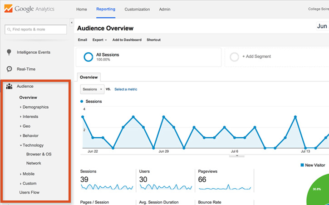Open the Export dropdown menu

coord(99,40)
